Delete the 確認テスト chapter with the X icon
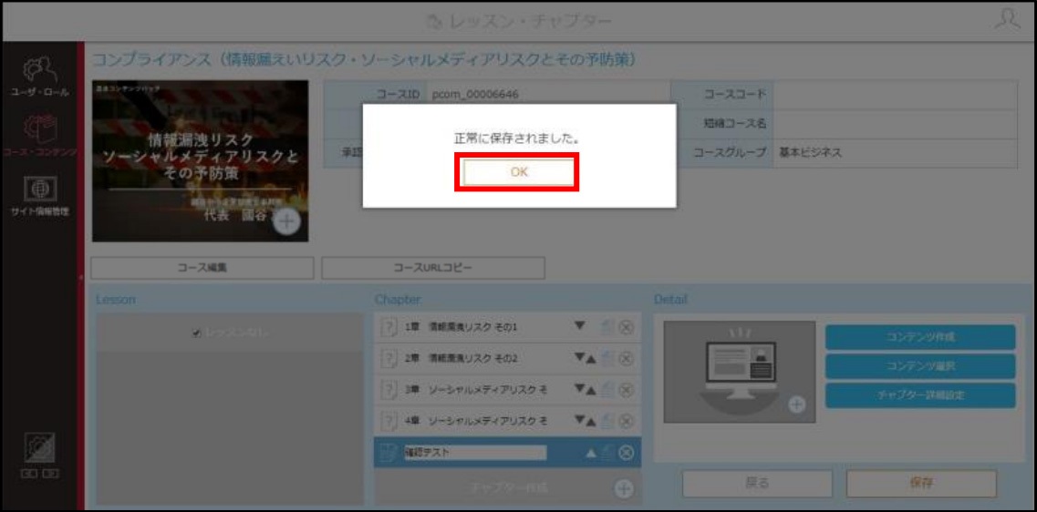The height and width of the screenshot is (512, 1037). [x=627, y=453]
